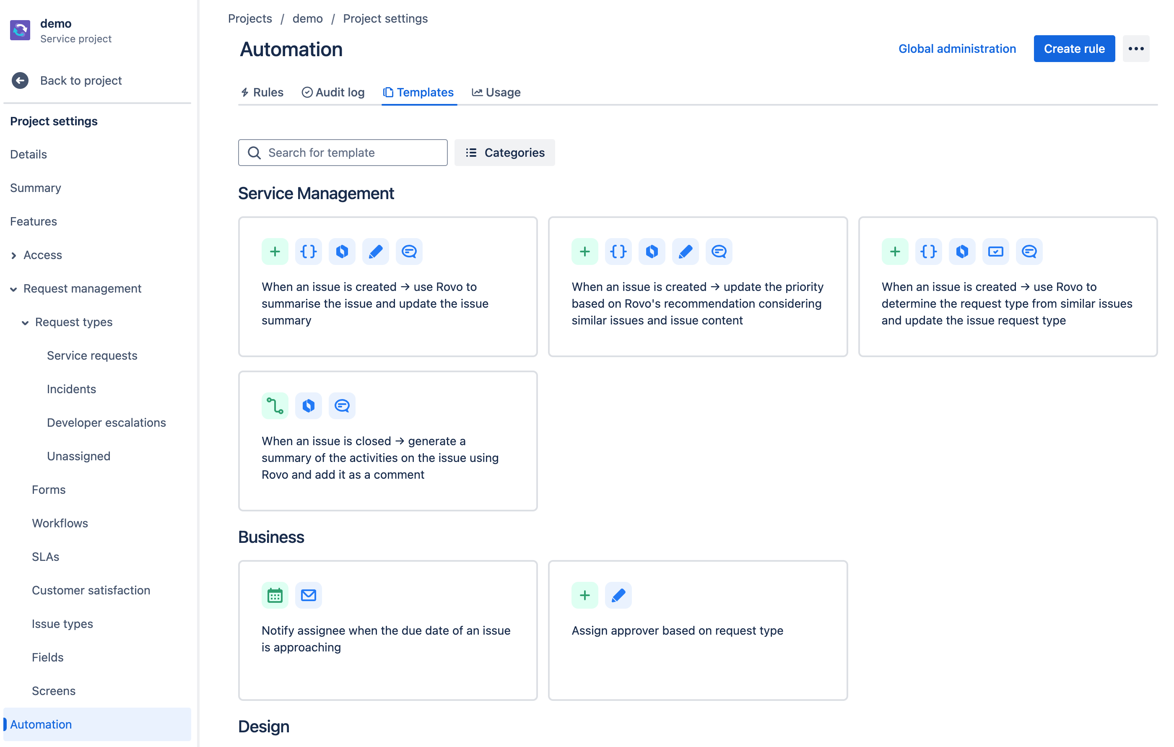Open the Rovo summarise issue summary template card
The height and width of the screenshot is (747, 1174).
click(x=387, y=287)
